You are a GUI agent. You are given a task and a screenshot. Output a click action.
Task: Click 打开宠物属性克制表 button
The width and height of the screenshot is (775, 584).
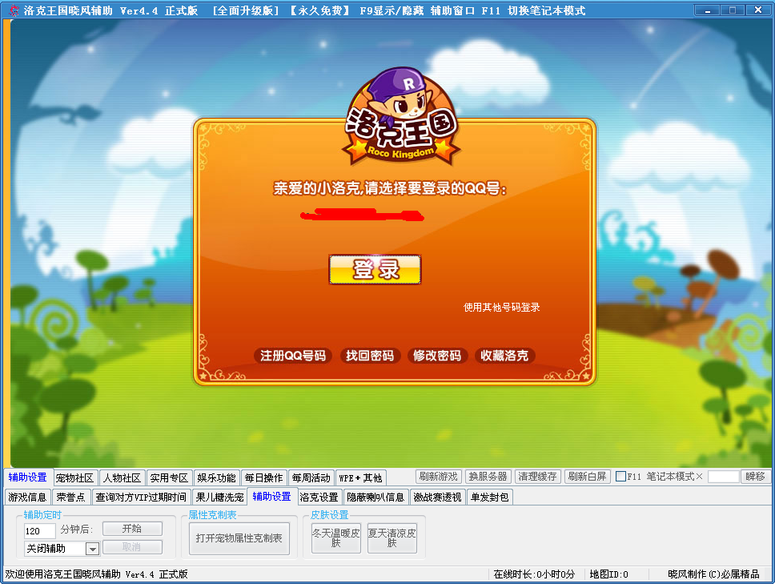239,538
